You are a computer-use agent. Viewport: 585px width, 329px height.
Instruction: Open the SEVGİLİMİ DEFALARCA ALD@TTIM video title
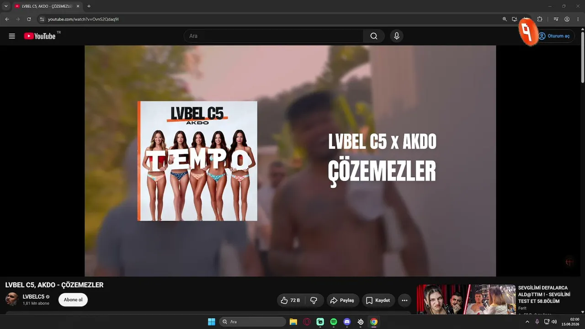(x=544, y=295)
